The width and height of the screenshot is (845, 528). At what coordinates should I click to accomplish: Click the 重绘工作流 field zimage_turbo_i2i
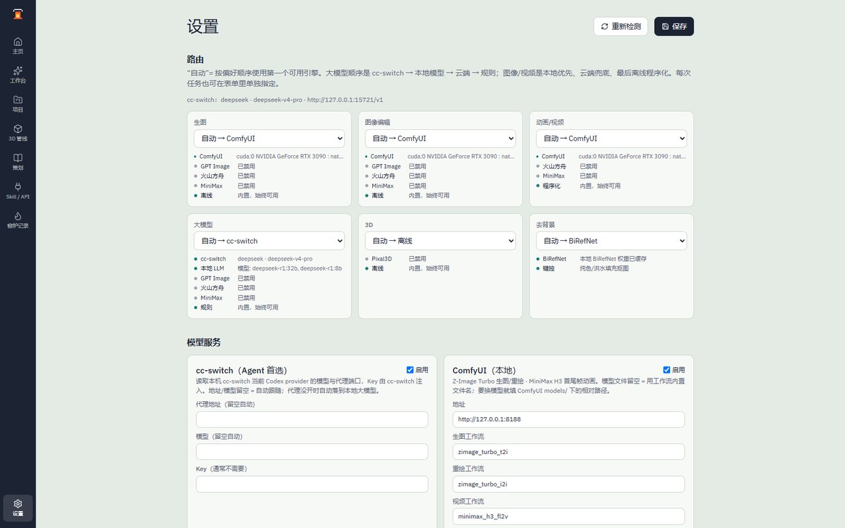pyautogui.click(x=569, y=484)
